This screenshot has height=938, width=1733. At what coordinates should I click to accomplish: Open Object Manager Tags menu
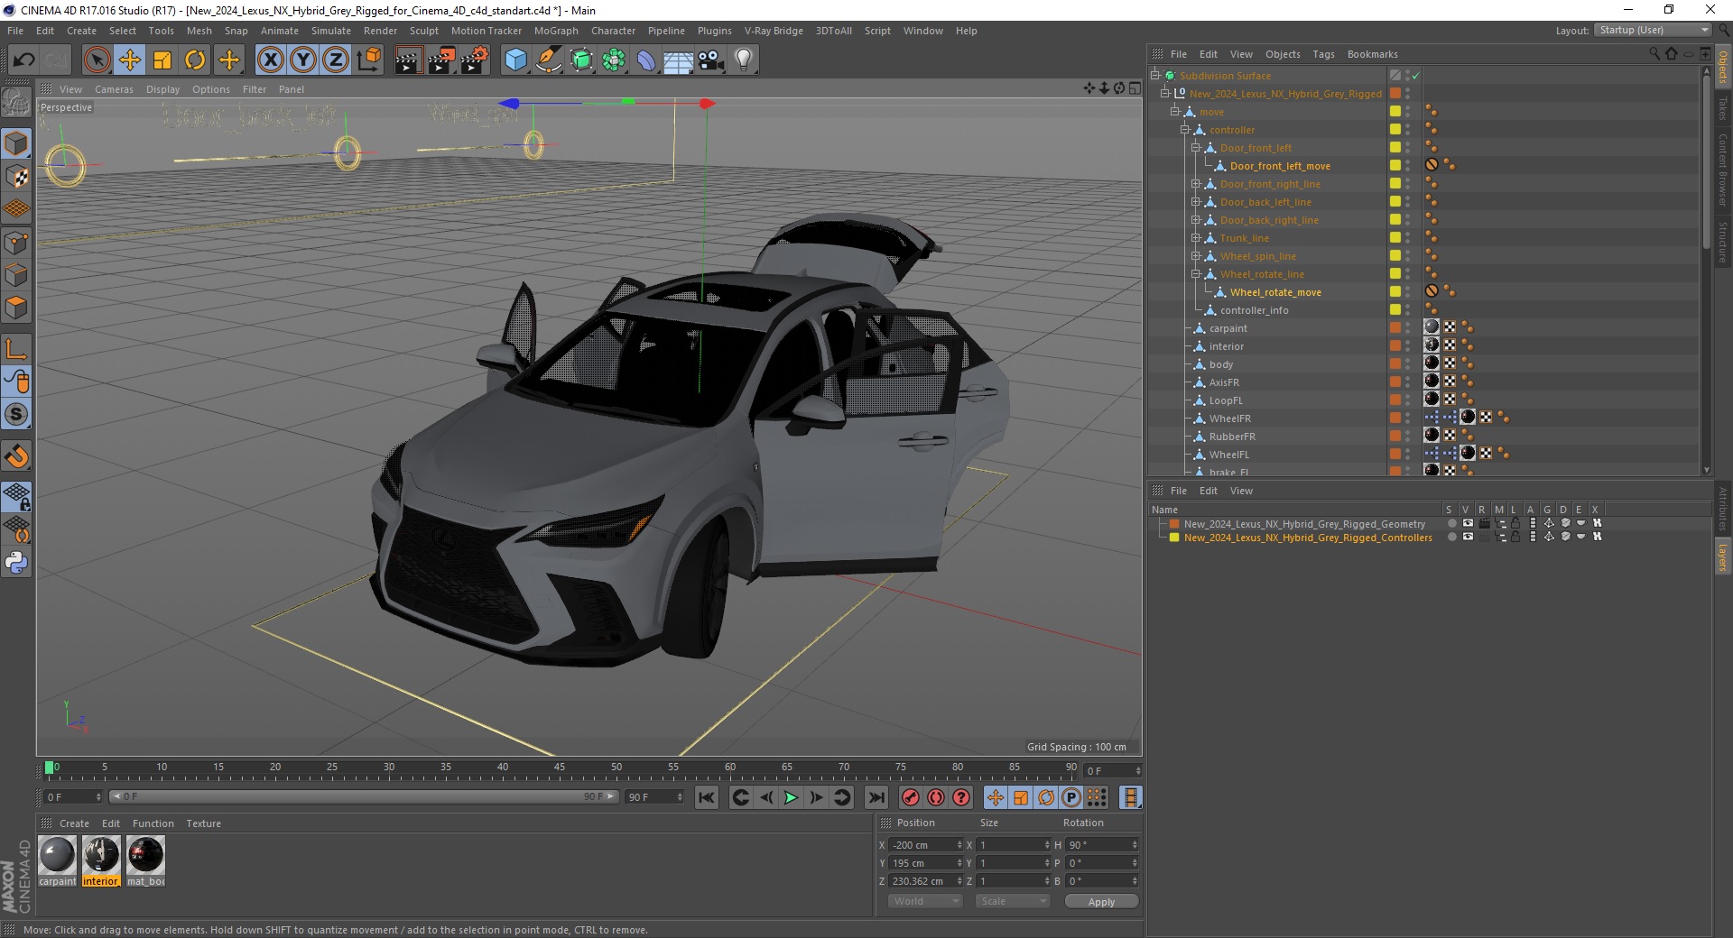pos(1323,54)
